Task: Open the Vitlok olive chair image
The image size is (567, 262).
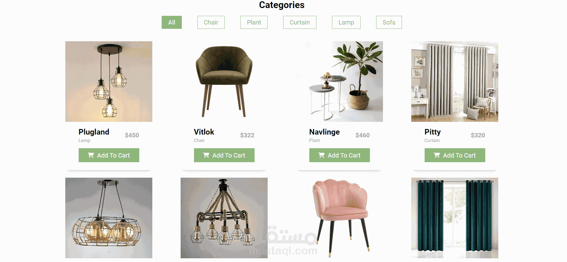Action: [224, 82]
